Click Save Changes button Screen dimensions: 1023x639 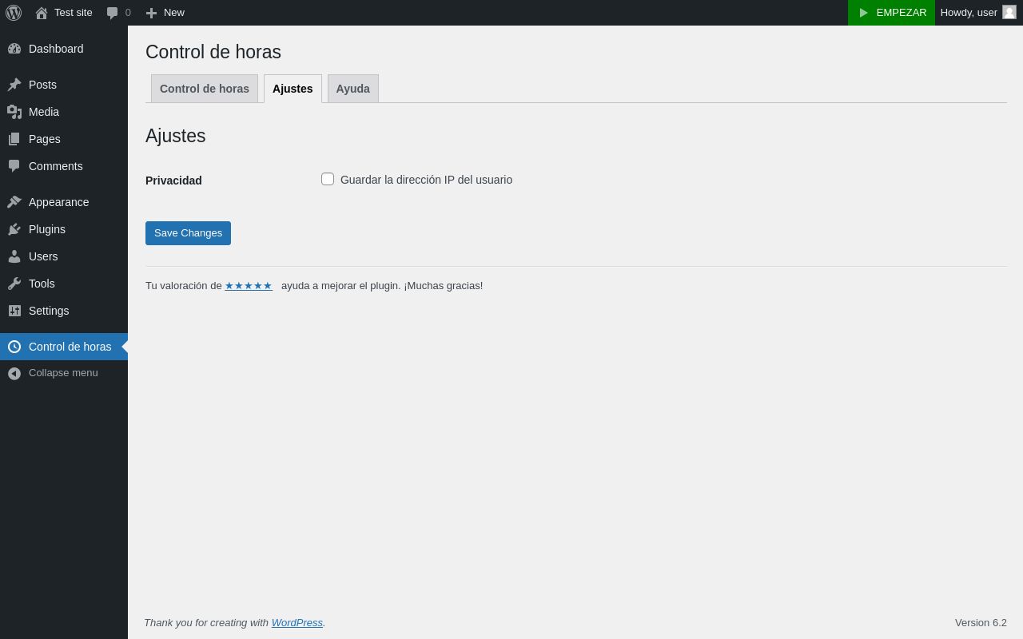[x=188, y=233]
